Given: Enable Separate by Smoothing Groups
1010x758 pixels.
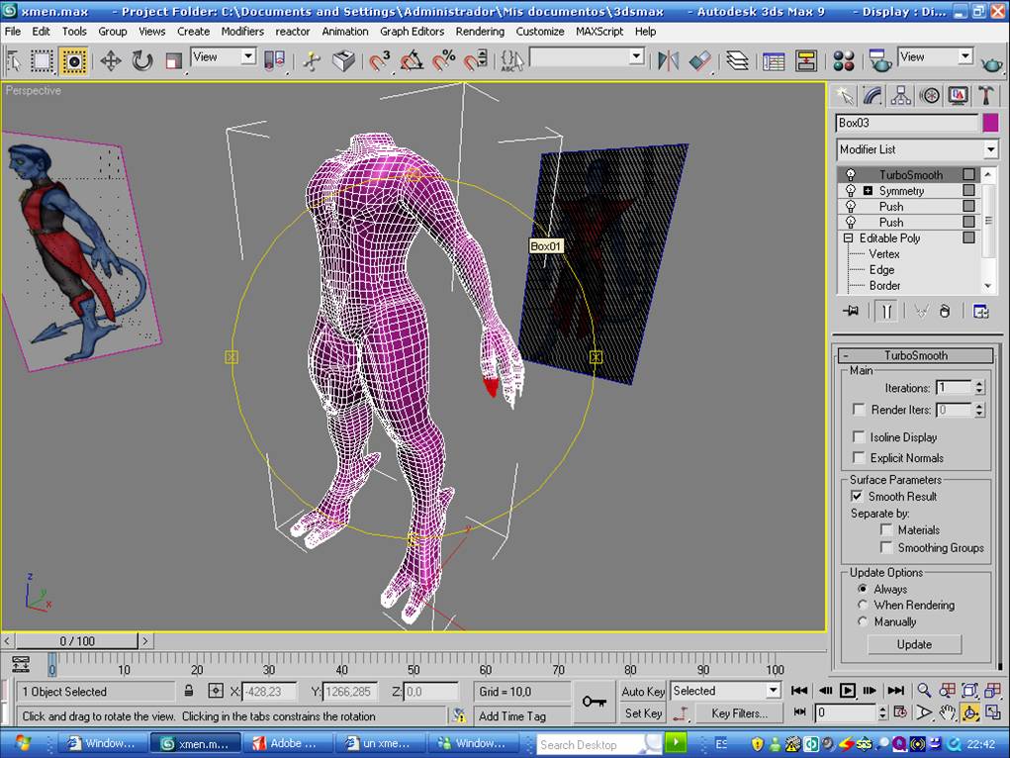Looking at the screenshot, I should click(x=886, y=548).
